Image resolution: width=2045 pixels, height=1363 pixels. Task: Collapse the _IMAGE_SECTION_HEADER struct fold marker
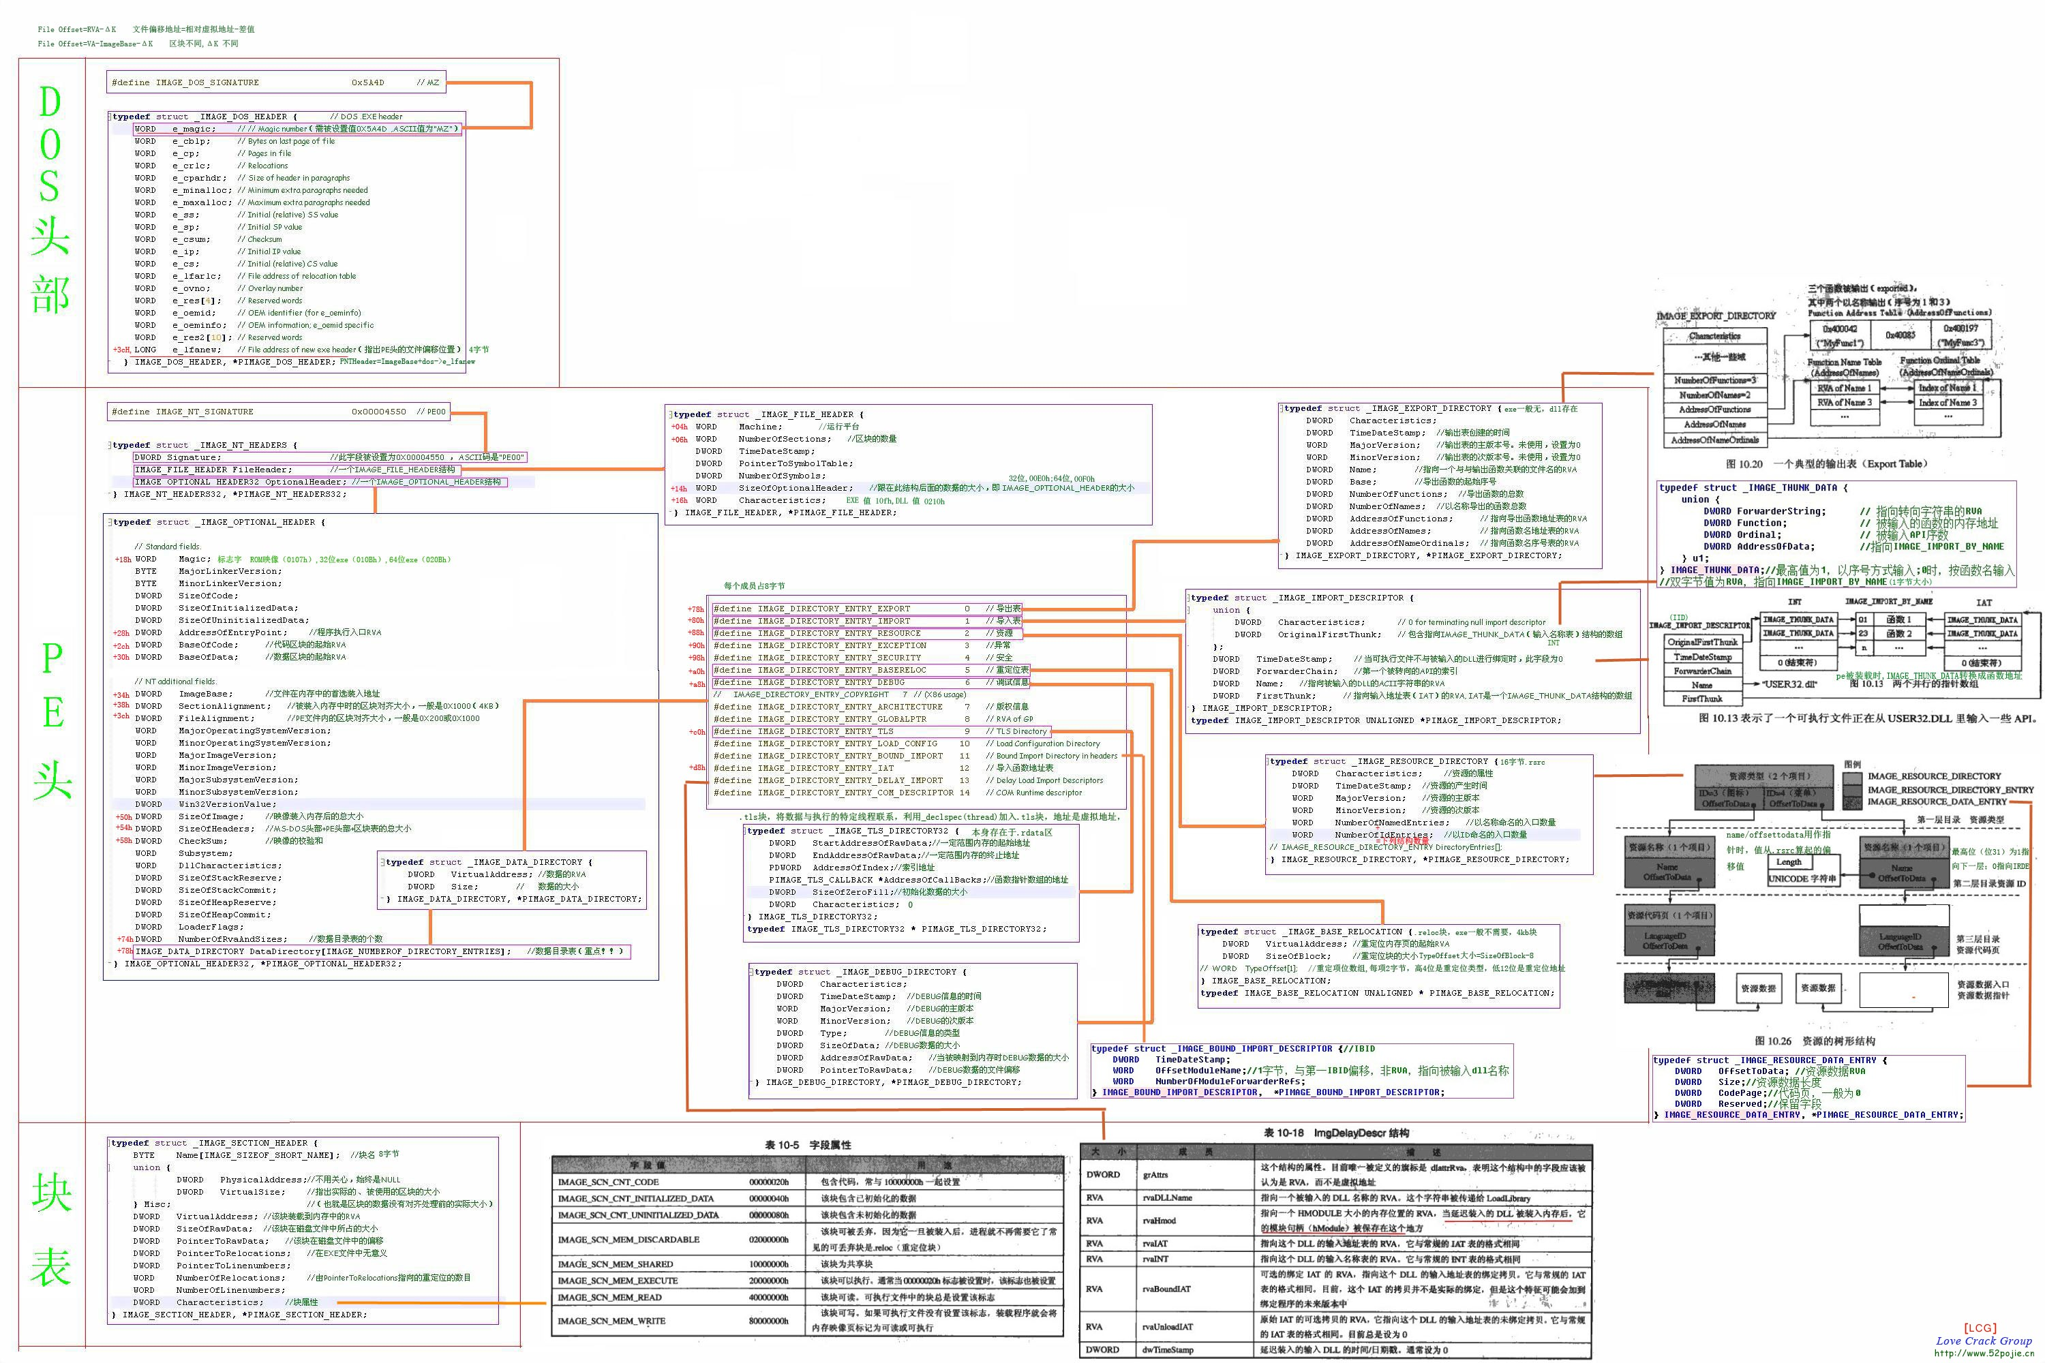(110, 1143)
